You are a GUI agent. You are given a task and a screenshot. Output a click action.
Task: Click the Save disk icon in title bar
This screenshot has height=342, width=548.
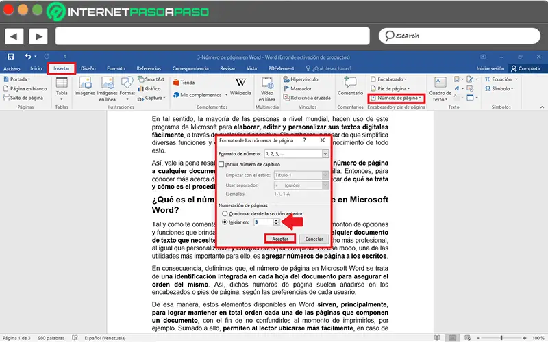(11, 57)
